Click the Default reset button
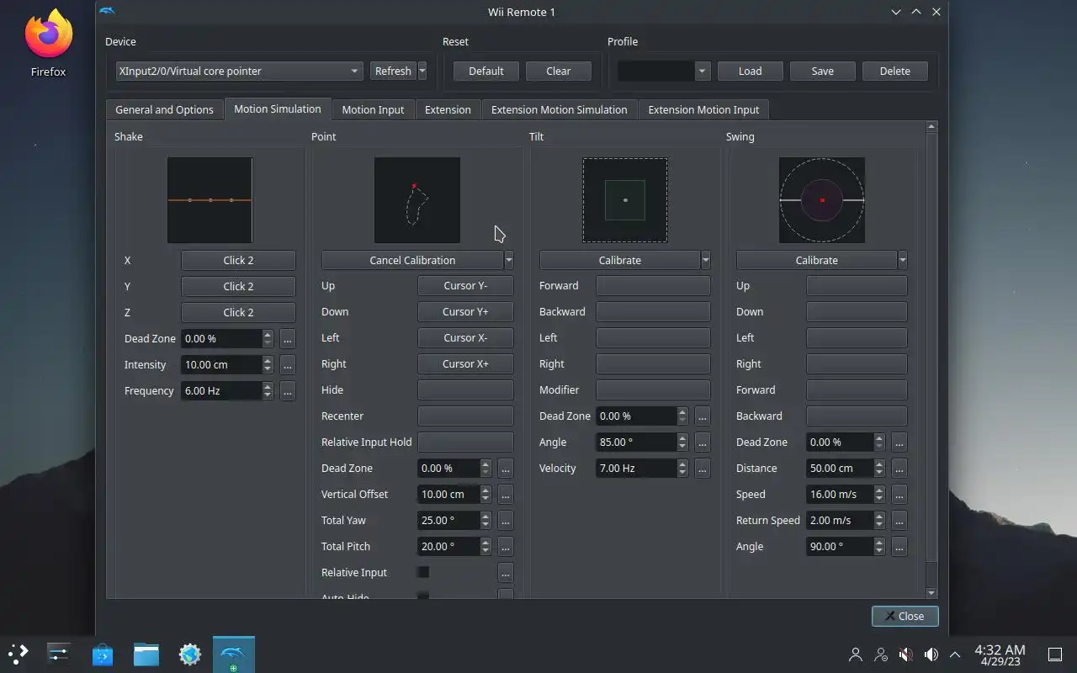 coord(485,71)
